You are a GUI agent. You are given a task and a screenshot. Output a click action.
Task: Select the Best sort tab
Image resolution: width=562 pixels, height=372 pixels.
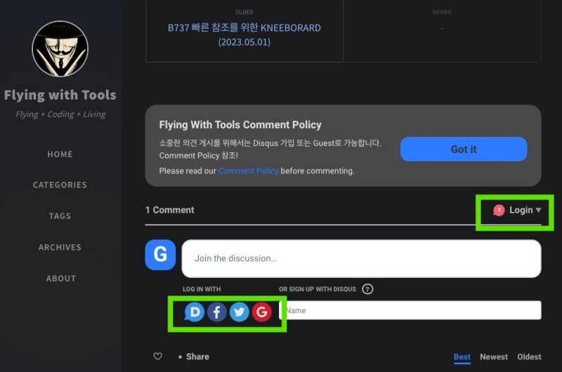tap(462, 357)
